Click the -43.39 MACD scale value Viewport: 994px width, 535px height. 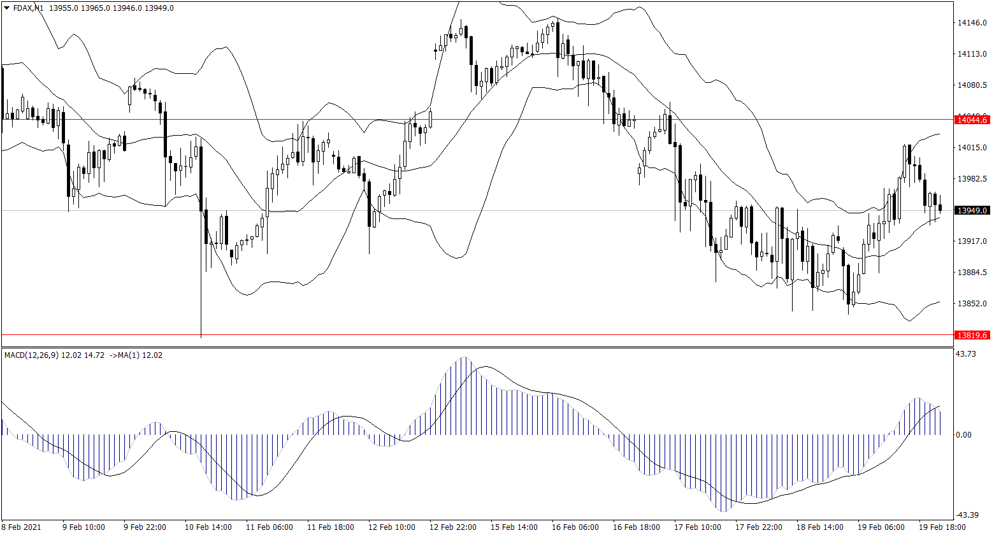[x=967, y=515]
